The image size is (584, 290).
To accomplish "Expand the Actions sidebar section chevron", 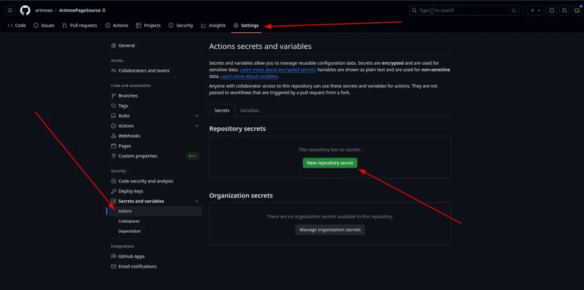I will tap(197, 126).
